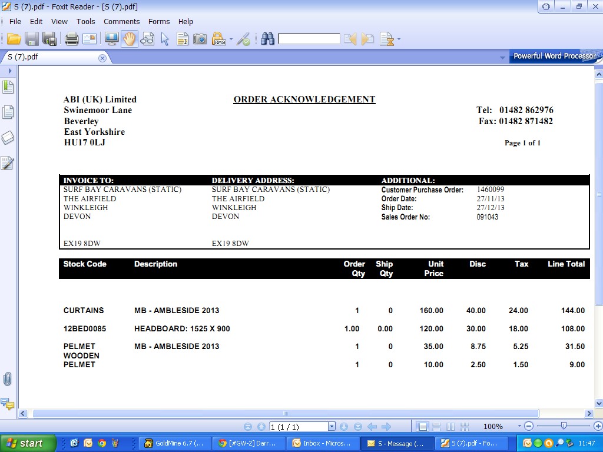The height and width of the screenshot is (452, 603).
Task: Select the Hand tool
Action: (130, 39)
